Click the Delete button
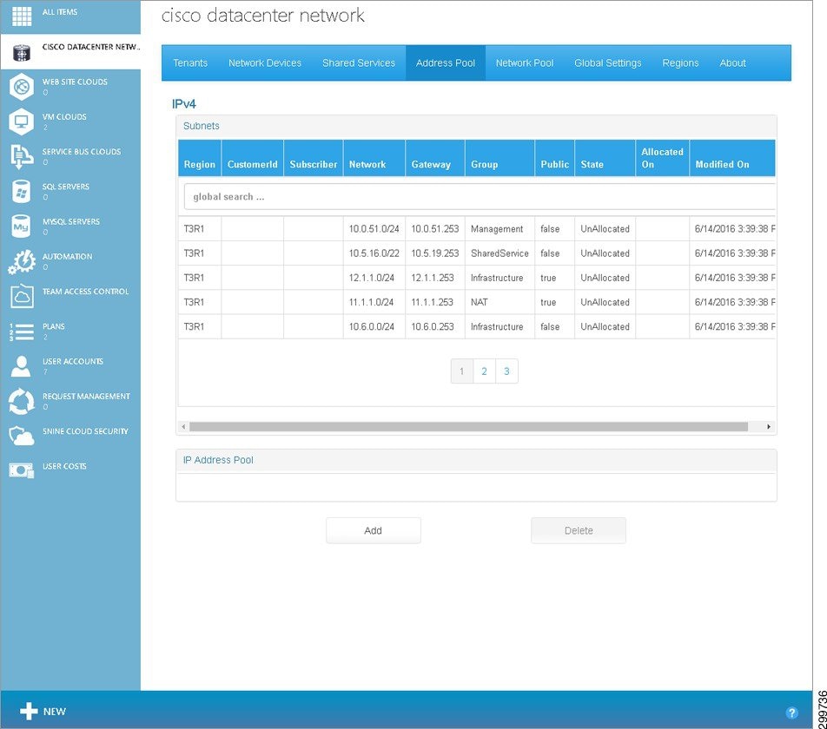Viewport: 827px width, 729px height. tap(579, 530)
